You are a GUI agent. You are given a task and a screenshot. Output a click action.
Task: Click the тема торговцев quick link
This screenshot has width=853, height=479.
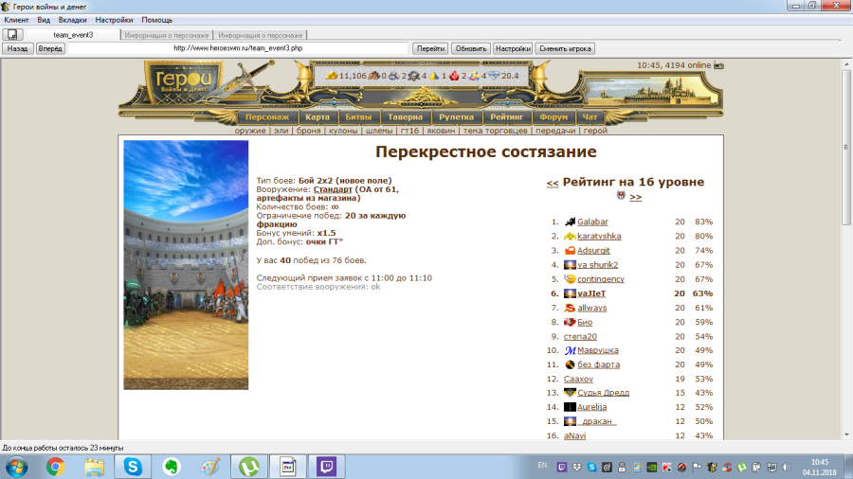coord(495,131)
